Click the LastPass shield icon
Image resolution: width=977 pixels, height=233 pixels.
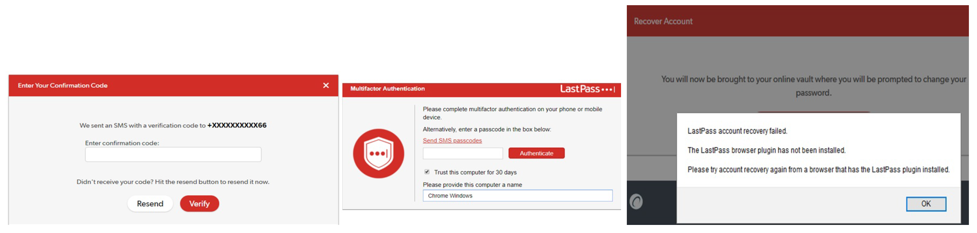point(379,154)
